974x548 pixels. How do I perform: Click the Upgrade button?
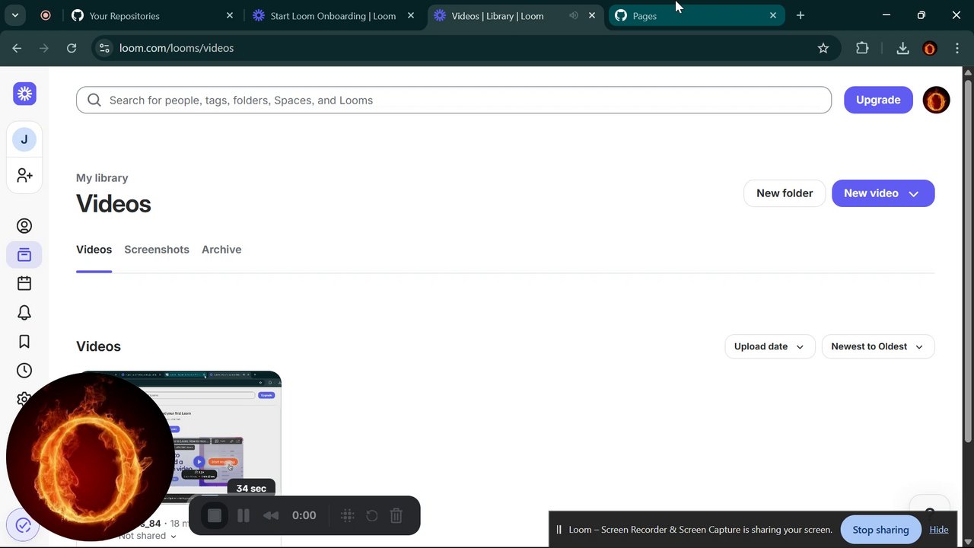click(878, 100)
